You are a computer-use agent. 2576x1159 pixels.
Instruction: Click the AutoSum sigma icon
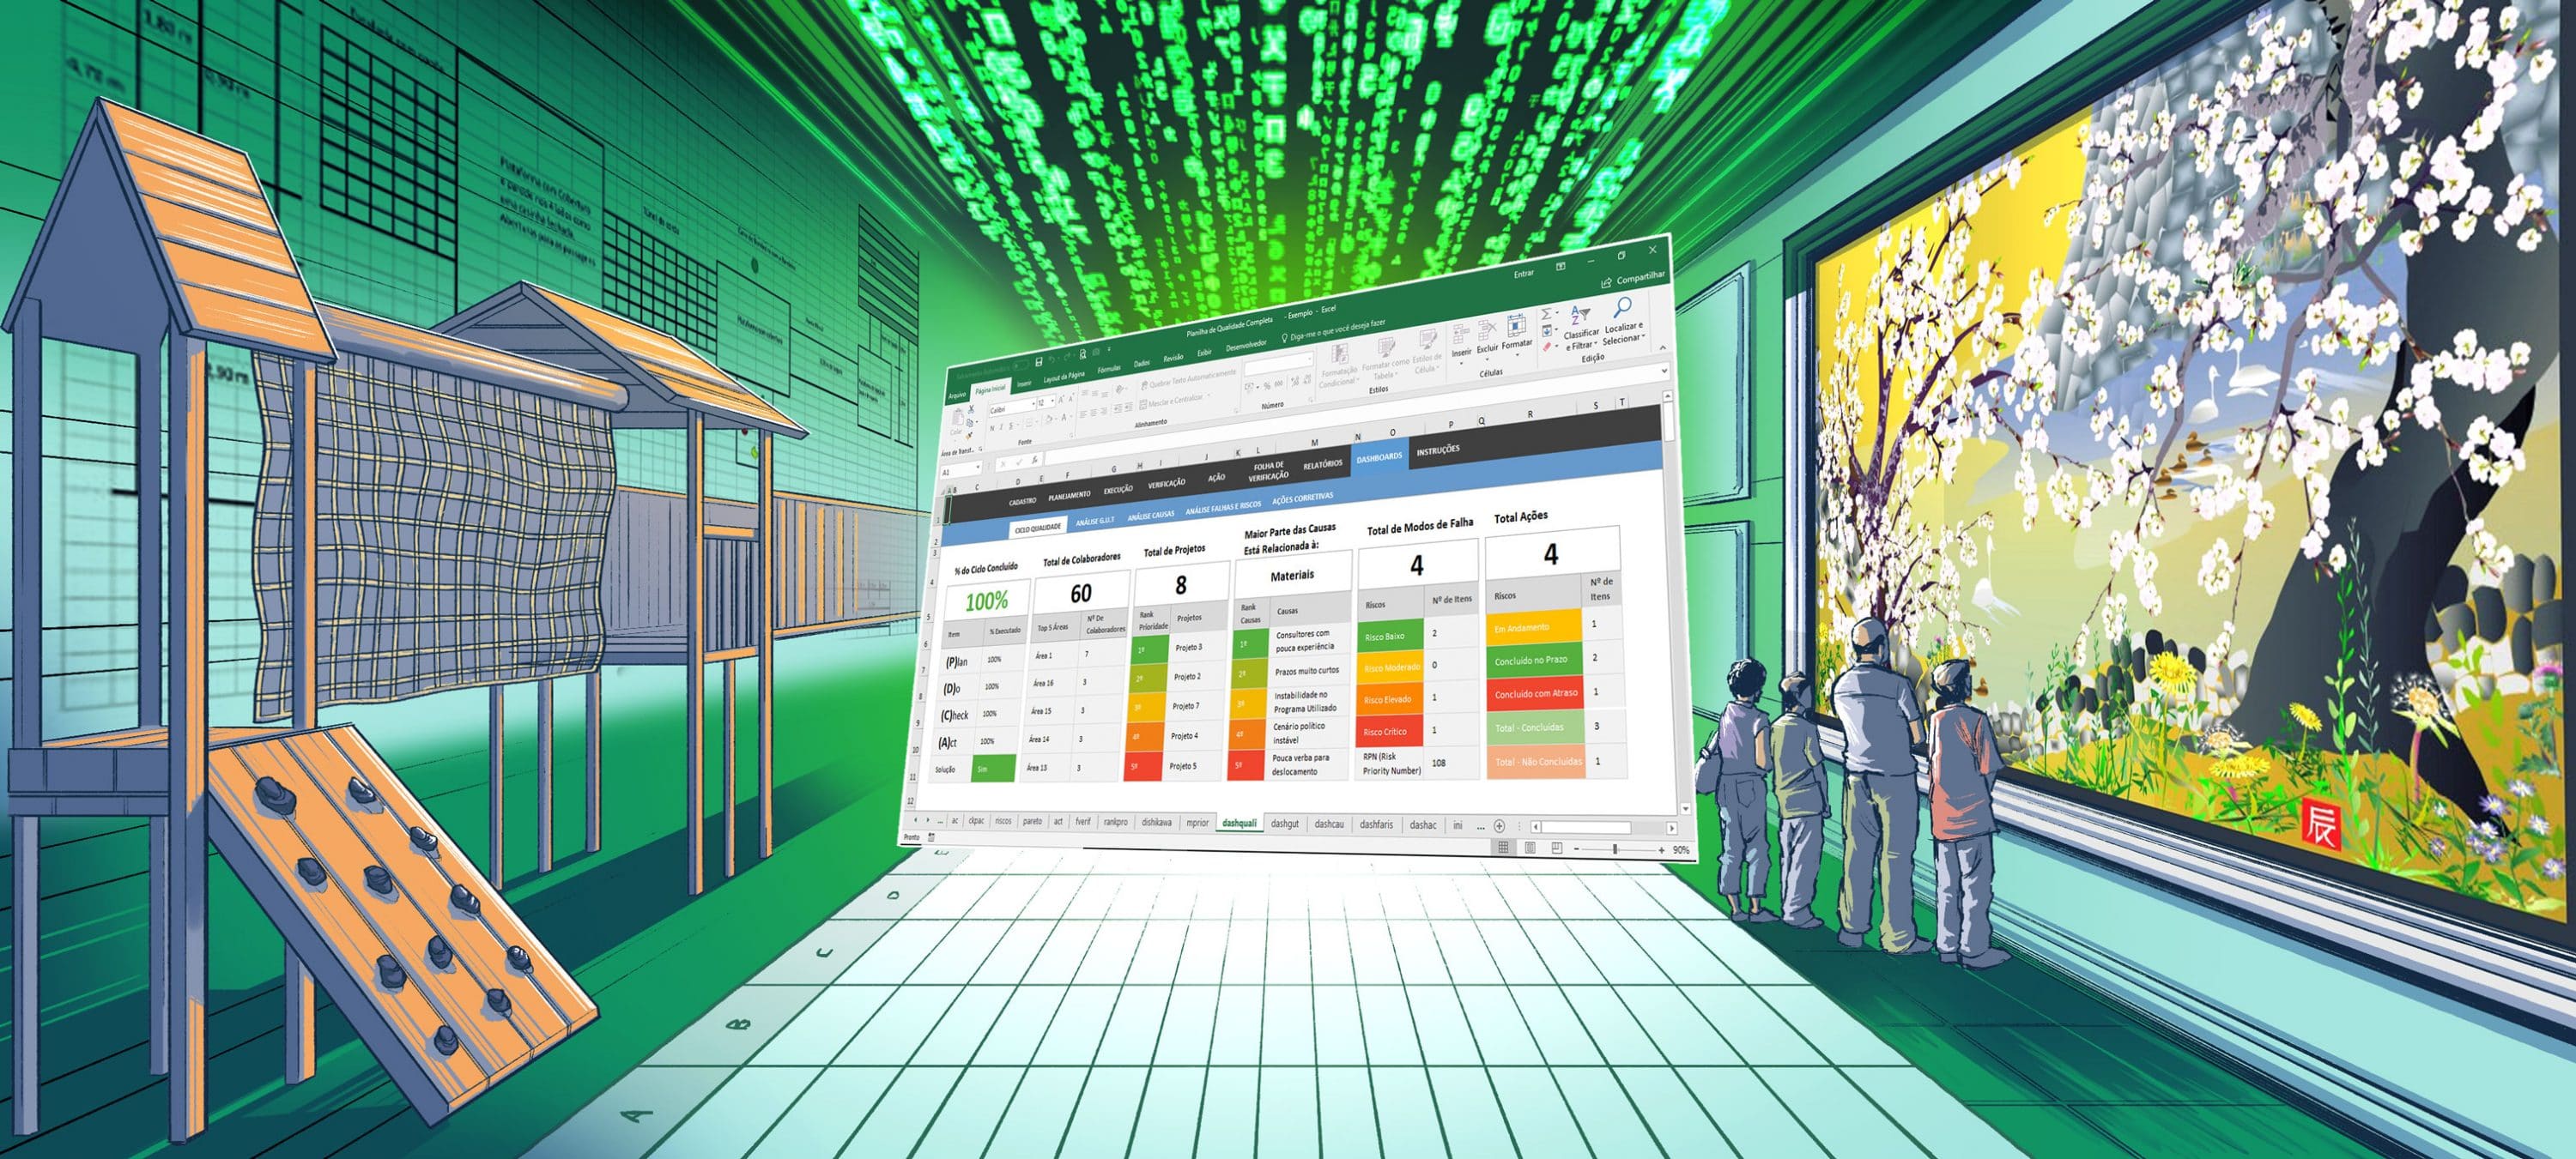pyautogui.click(x=1546, y=314)
